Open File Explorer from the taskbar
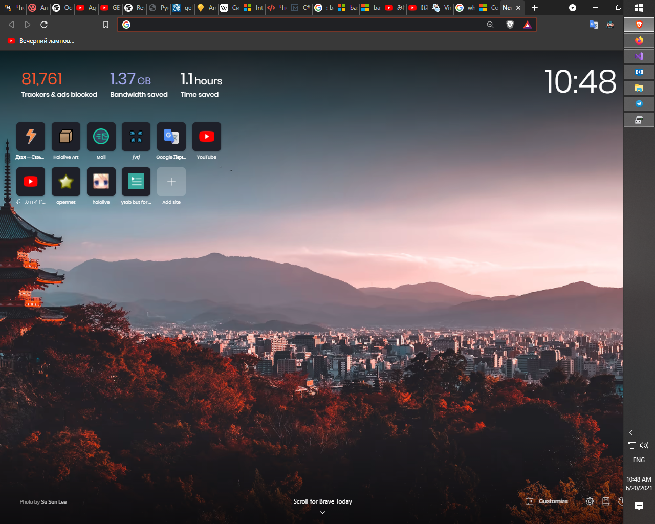655x524 pixels. pyautogui.click(x=639, y=88)
